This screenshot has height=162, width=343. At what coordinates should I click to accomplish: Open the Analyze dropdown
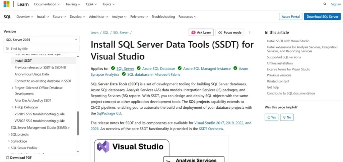(x=119, y=17)
